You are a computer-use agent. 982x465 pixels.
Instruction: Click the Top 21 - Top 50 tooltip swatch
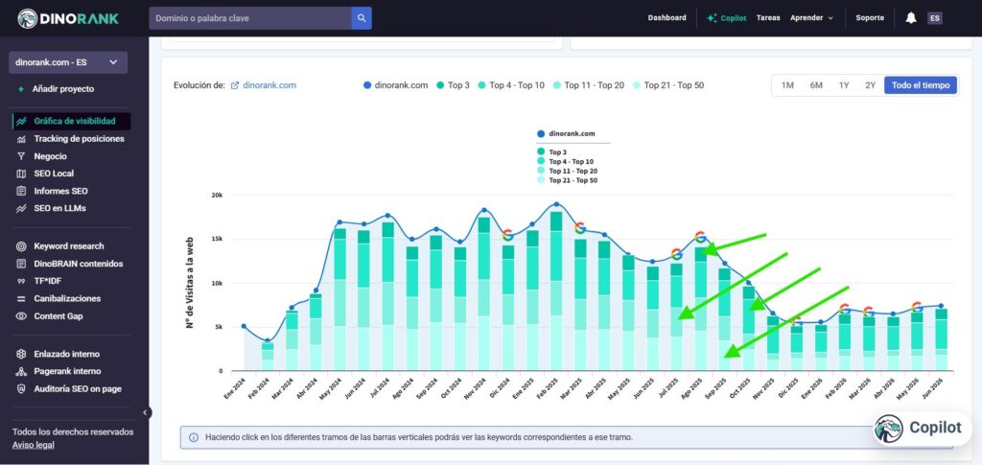tap(541, 180)
